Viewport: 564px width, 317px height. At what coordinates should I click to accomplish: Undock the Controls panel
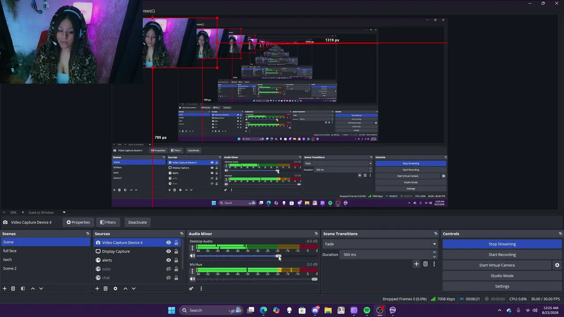pyautogui.click(x=560, y=234)
